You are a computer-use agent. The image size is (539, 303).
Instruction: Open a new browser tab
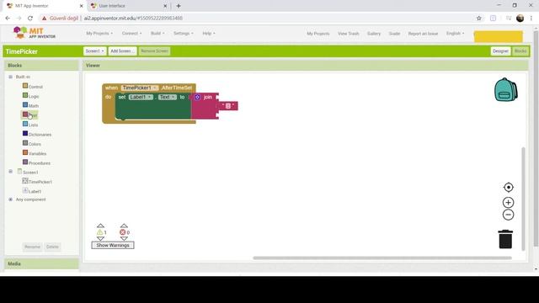coord(179,6)
